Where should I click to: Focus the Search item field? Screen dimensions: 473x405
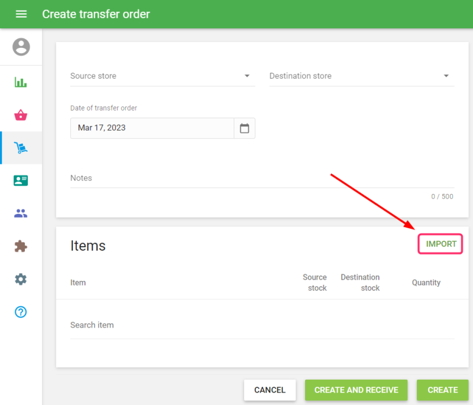pos(261,325)
